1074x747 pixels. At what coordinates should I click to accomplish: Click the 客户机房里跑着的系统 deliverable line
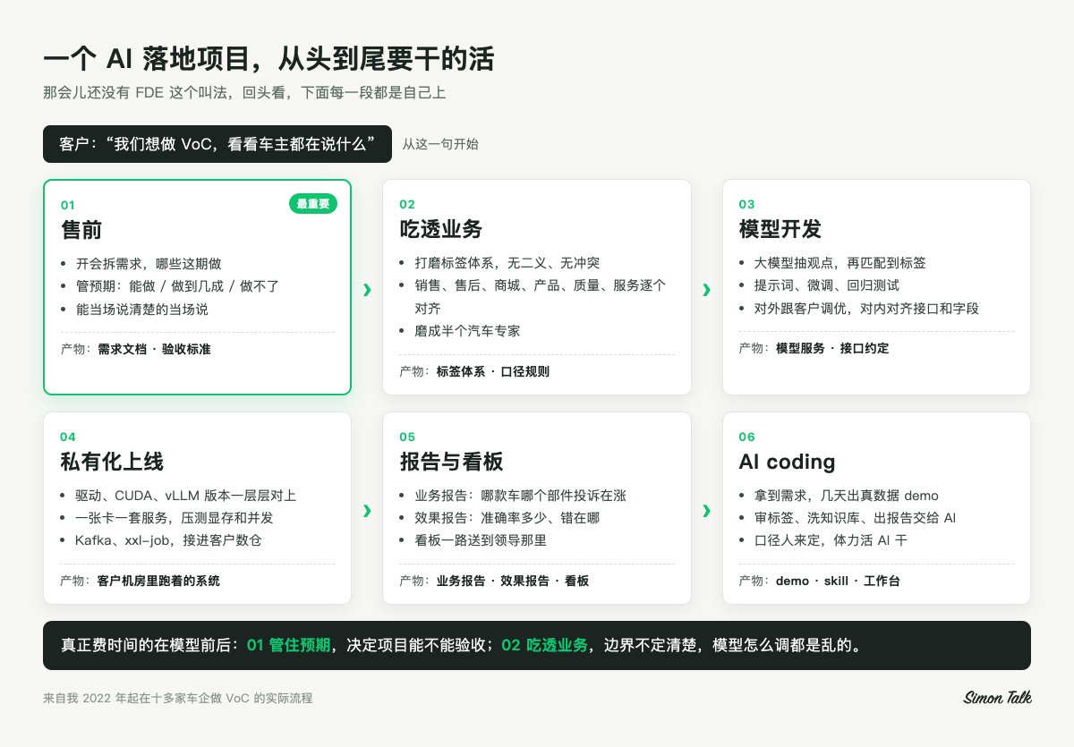coord(140,581)
